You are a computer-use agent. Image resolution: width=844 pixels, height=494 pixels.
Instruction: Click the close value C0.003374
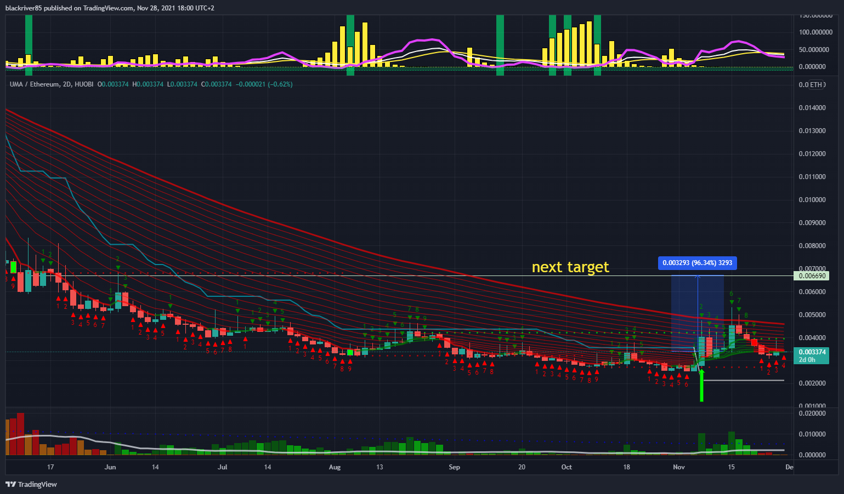(216, 84)
